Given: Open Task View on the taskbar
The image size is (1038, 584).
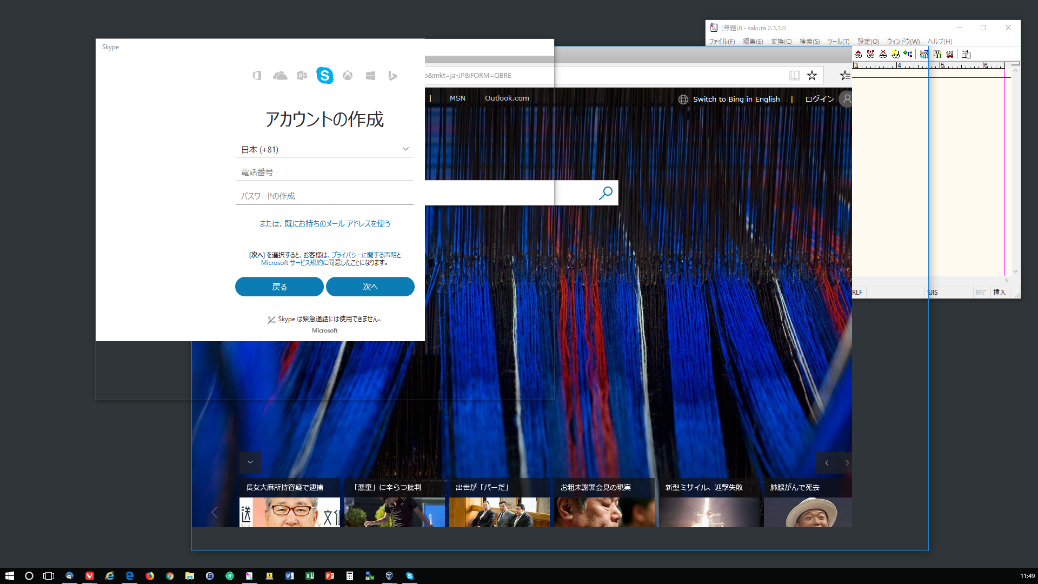Looking at the screenshot, I should (x=49, y=576).
